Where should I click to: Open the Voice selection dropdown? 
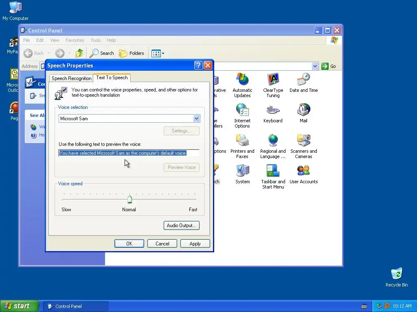point(196,119)
